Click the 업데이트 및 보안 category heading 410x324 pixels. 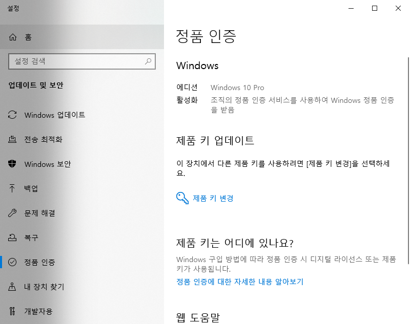pos(36,85)
